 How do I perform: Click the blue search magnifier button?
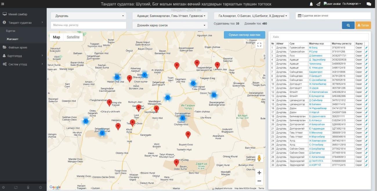[x=348, y=25]
